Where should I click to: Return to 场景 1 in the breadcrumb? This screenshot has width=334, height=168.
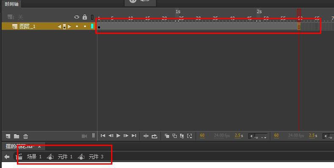coord(34,157)
